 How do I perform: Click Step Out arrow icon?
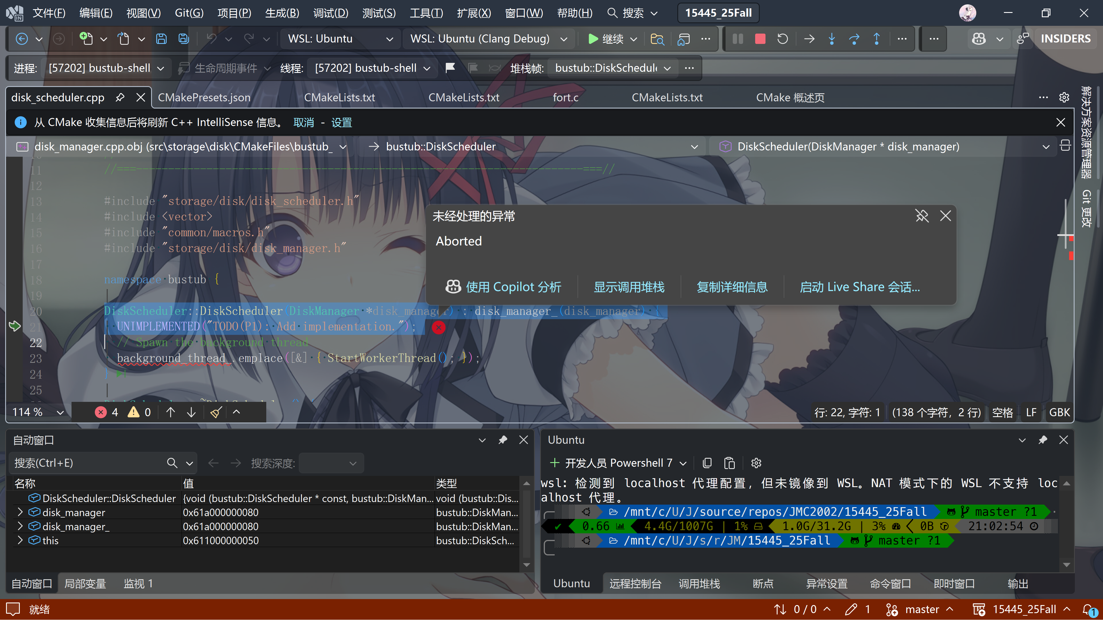876,39
